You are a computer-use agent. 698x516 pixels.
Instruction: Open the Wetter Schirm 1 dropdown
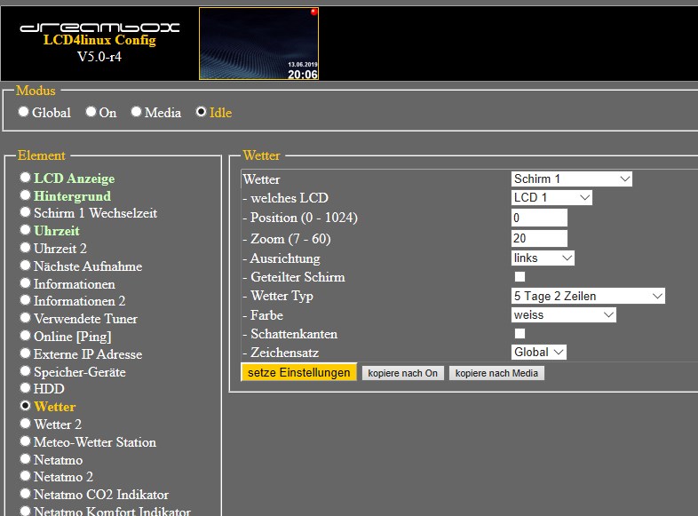click(x=571, y=179)
